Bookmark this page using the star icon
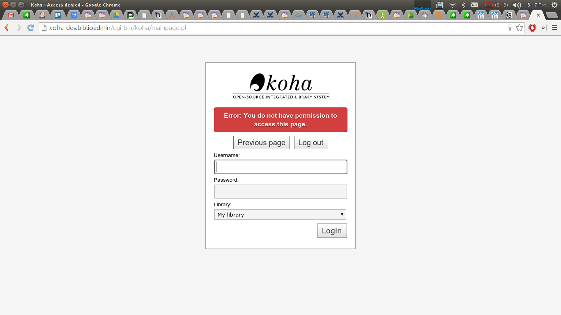 (520, 28)
